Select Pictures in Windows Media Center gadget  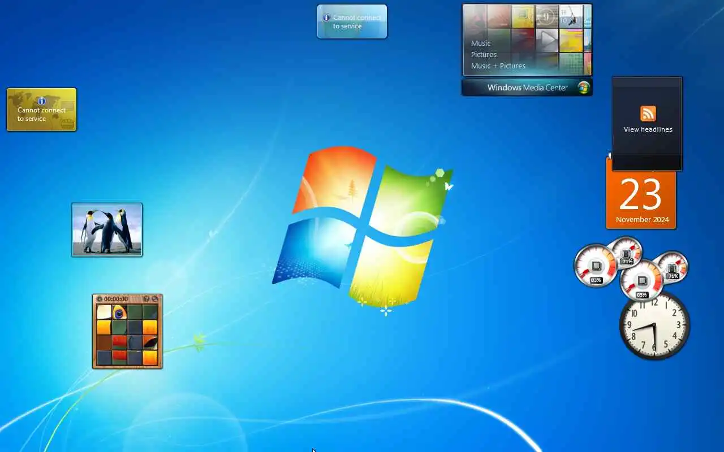coord(484,54)
